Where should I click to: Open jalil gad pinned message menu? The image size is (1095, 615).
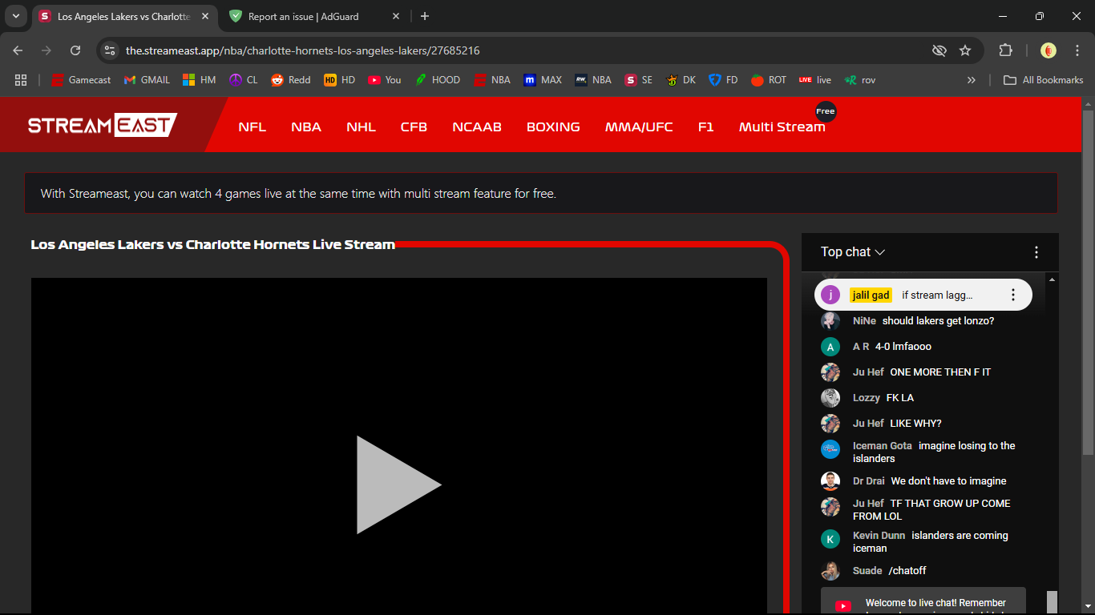pyautogui.click(x=1013, y=295)
